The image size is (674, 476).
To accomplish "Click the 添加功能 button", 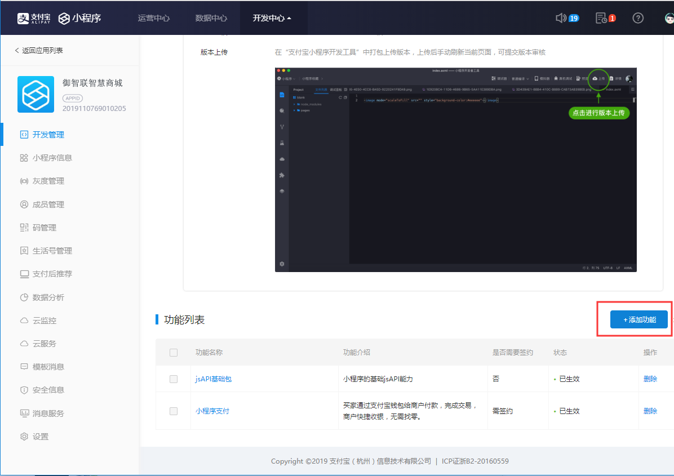I will pos(638,320).
